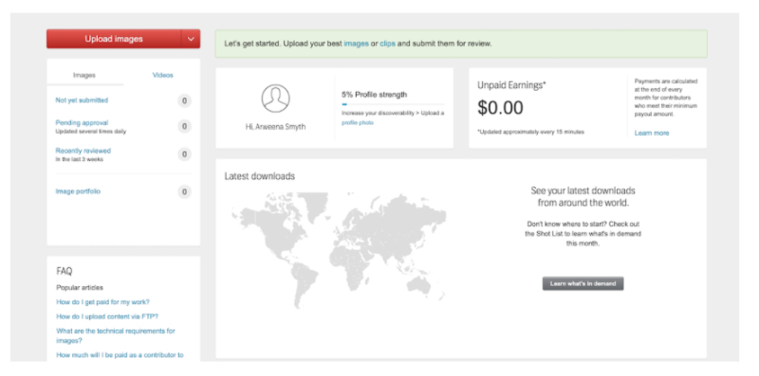Open the Not yet submitted link
Image resolution: width=759 pixels, height=376 pixels.
(82, 100)
